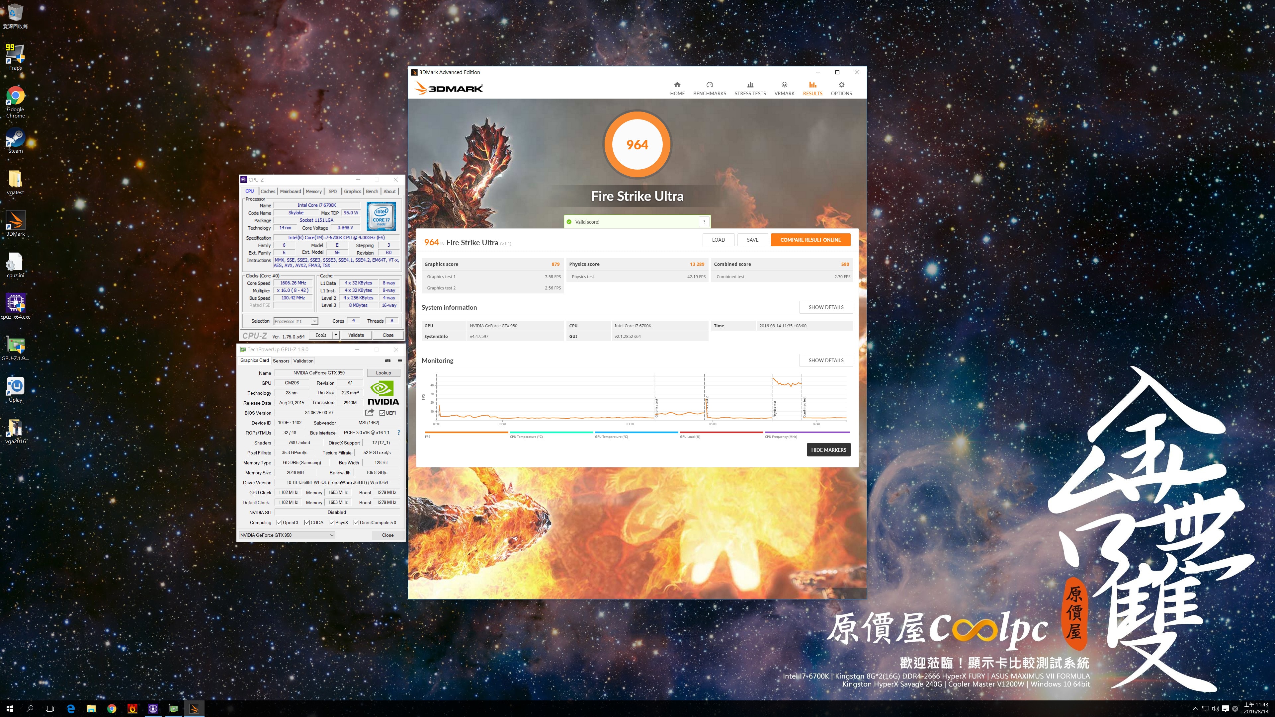Open Fraps desktop icon
The width and height of the screenshot is (1275, 717).
[15, 57]
